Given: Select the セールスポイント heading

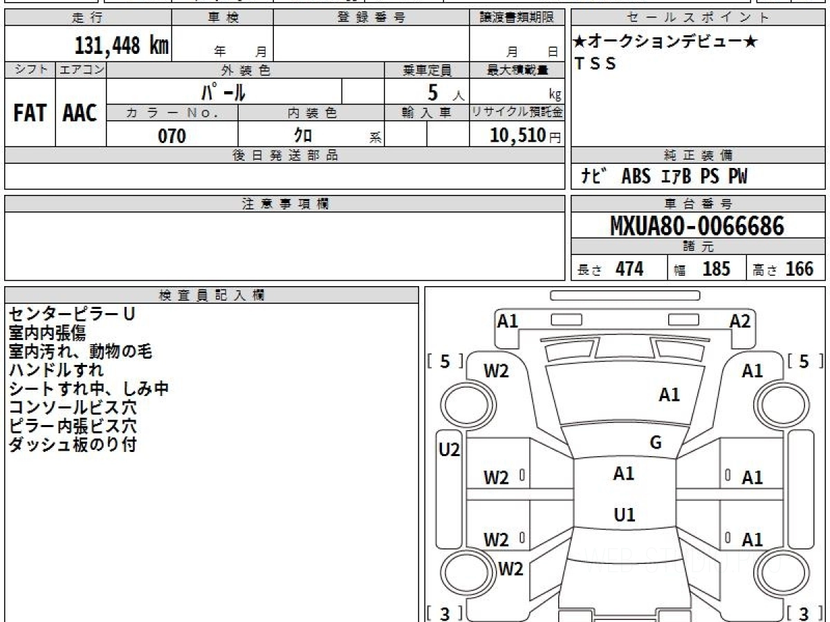Looking at the screenshot, I should pos(699,18).
